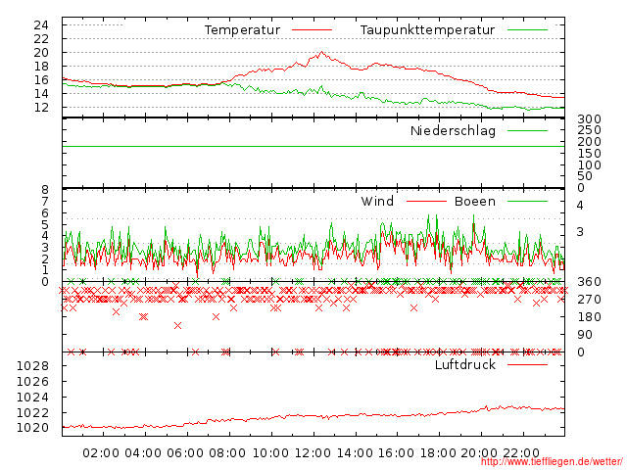Click the green line sample beside Boeen
Screen dimensions: 627x470
click(527, 201)
